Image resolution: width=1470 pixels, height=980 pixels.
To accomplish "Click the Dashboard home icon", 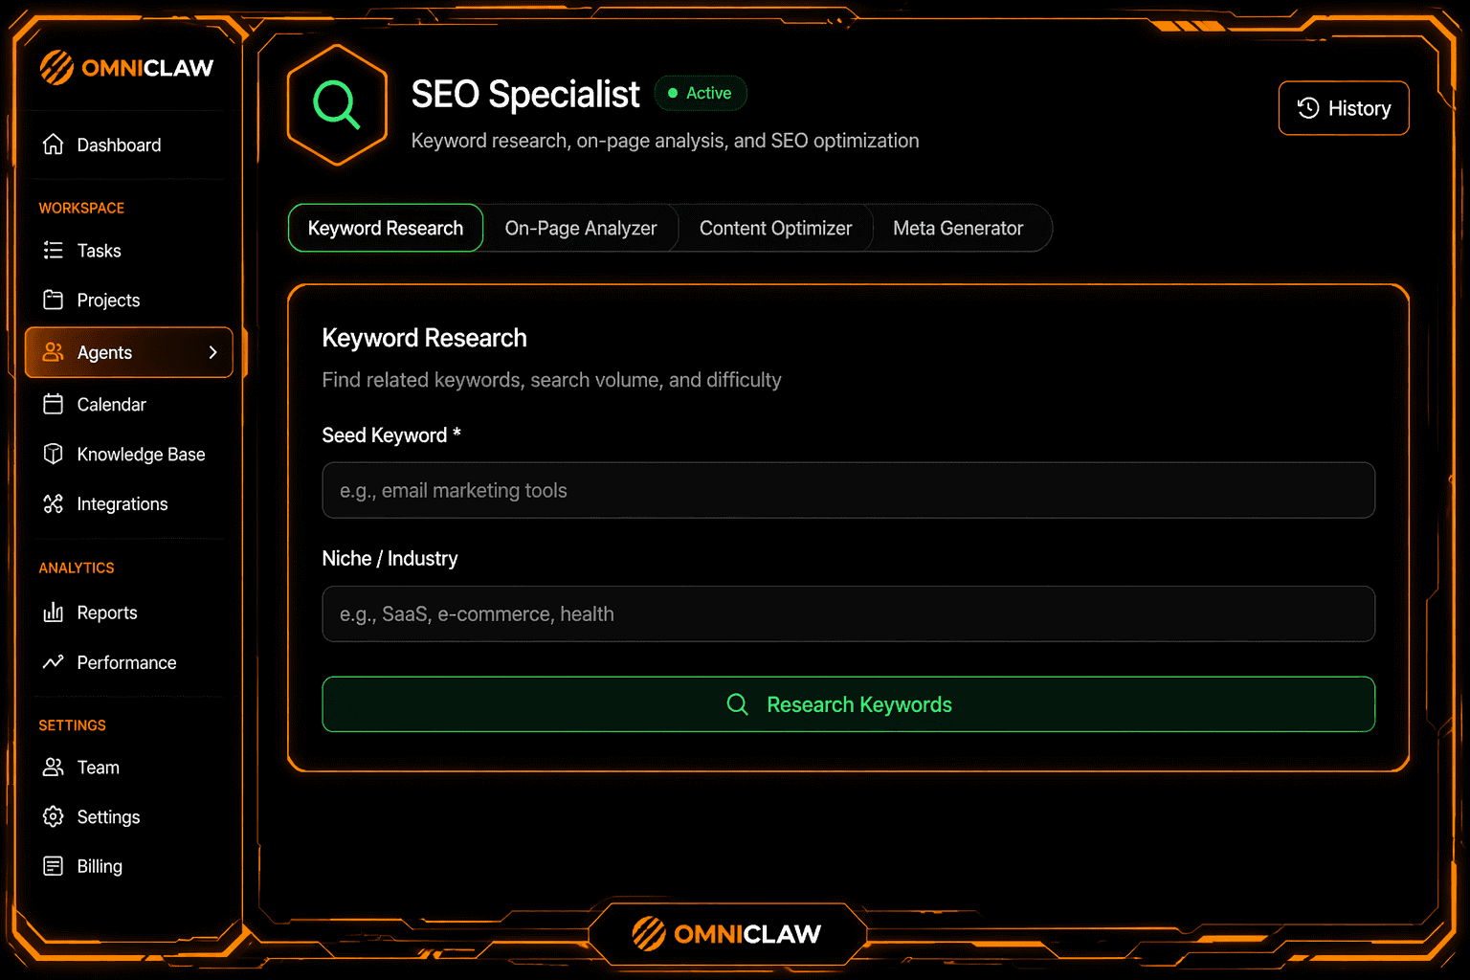I will 54,145.
